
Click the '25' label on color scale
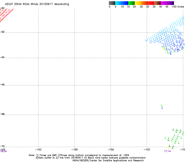[141, 7]
